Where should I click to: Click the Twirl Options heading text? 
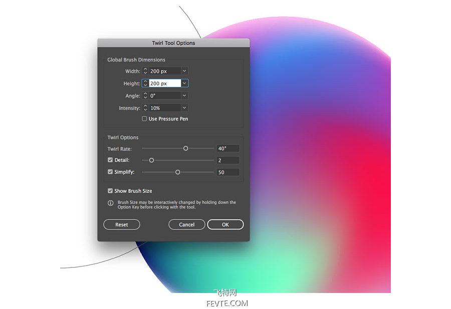tap(123, 137)
